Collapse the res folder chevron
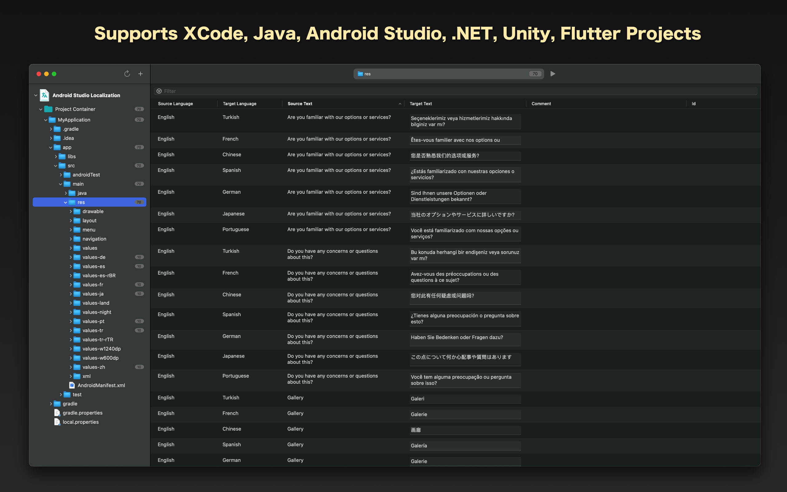The image size is (787, 492). pos(66,202)
